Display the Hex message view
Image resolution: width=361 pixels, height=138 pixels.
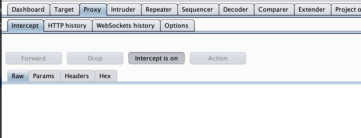point(105,76)
